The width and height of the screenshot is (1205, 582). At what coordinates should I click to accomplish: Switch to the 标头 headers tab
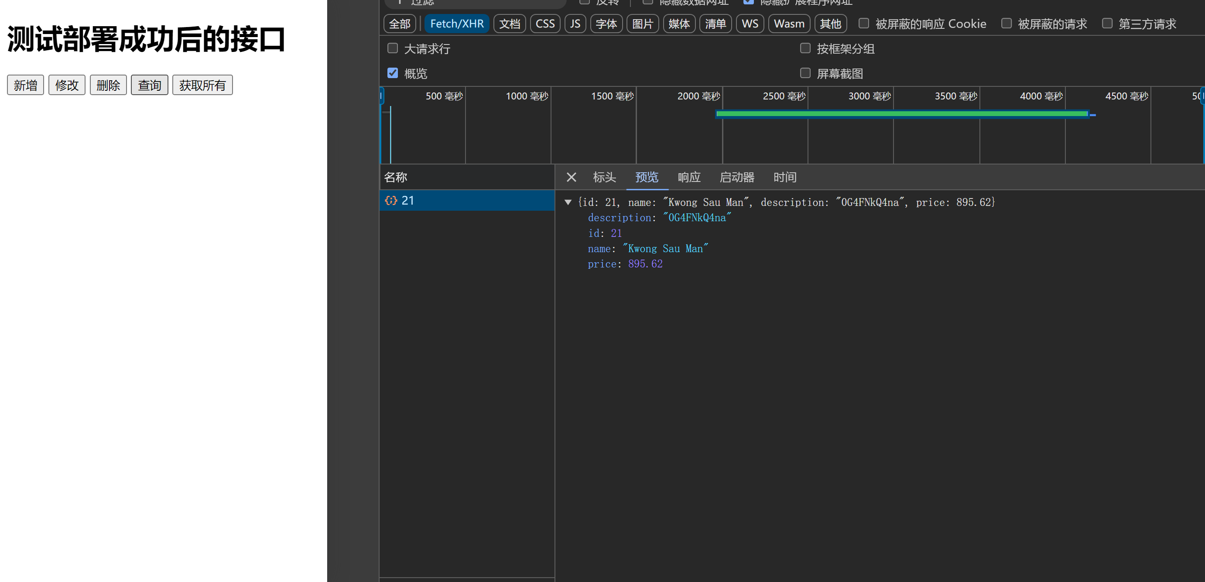coord(604,177)
